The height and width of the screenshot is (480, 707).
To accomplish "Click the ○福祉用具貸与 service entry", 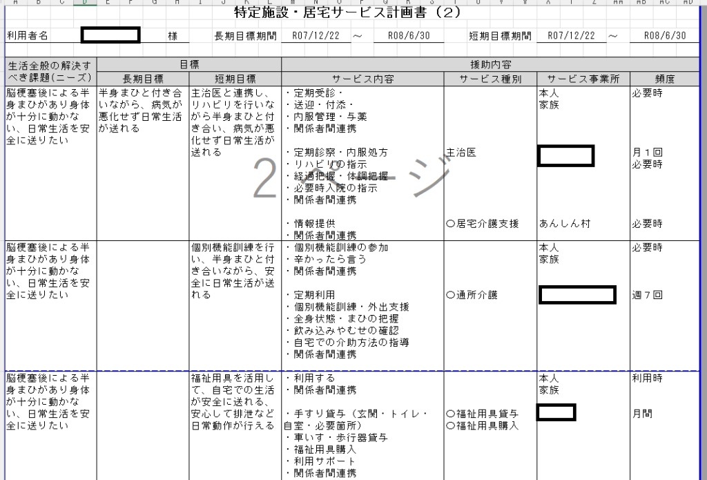I will click(483, 414).
